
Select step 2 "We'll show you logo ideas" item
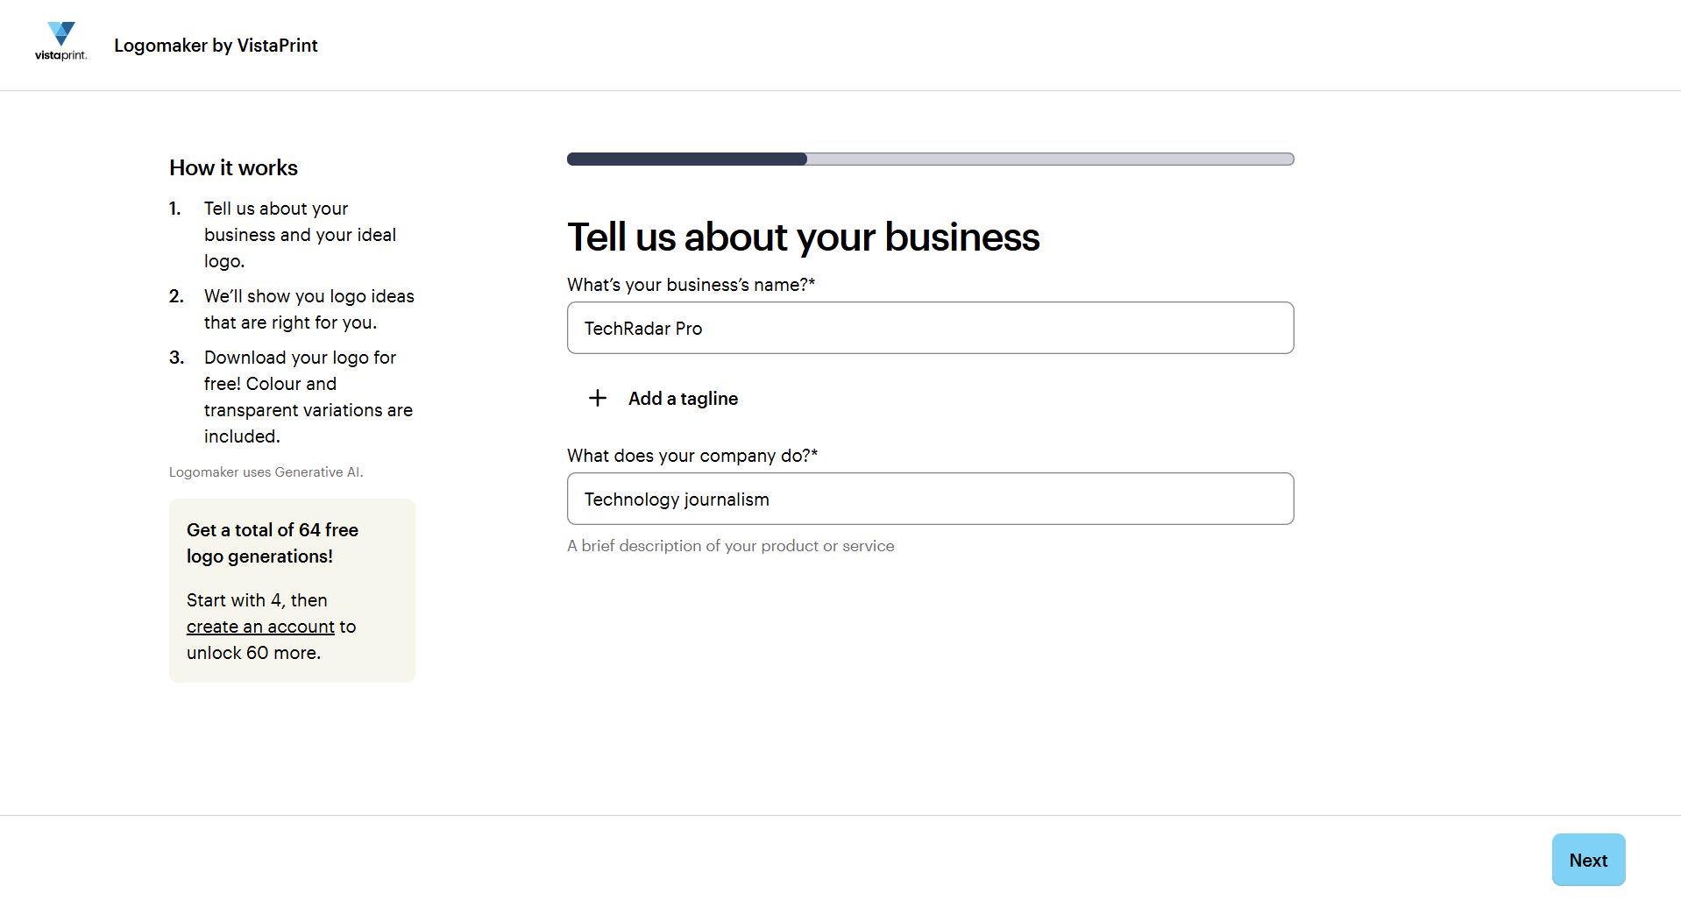point(309,309)
